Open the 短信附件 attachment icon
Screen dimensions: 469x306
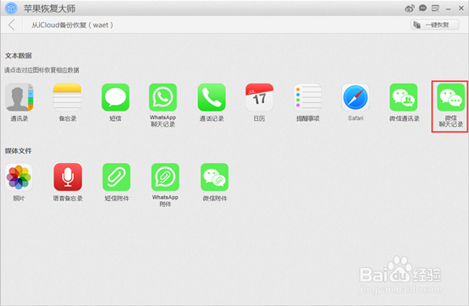click(116, 177)
